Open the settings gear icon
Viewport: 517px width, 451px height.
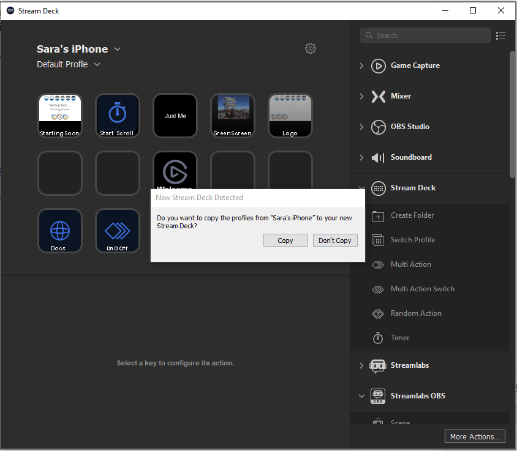point(311,49)
